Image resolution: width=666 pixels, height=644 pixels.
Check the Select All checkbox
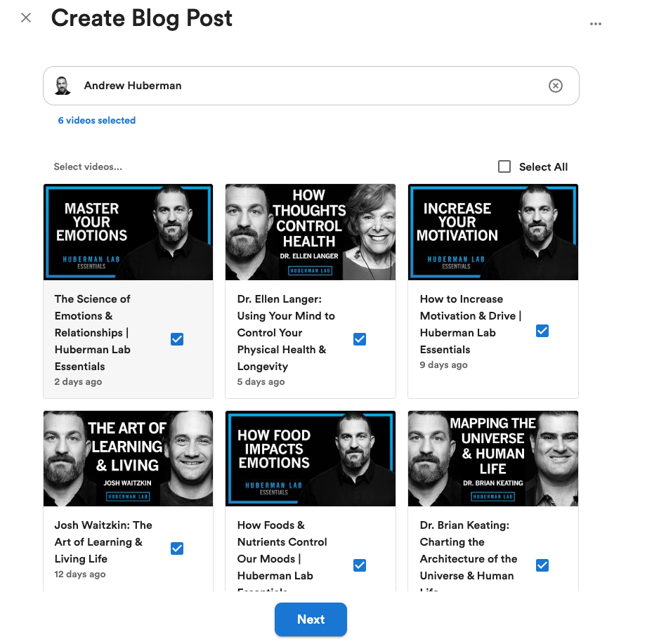tap(504, 166)
